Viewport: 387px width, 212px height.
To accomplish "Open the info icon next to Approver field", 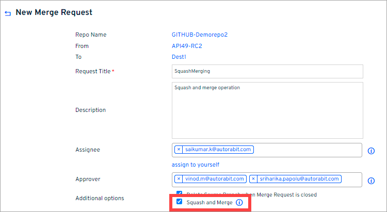I will point(370,181).
